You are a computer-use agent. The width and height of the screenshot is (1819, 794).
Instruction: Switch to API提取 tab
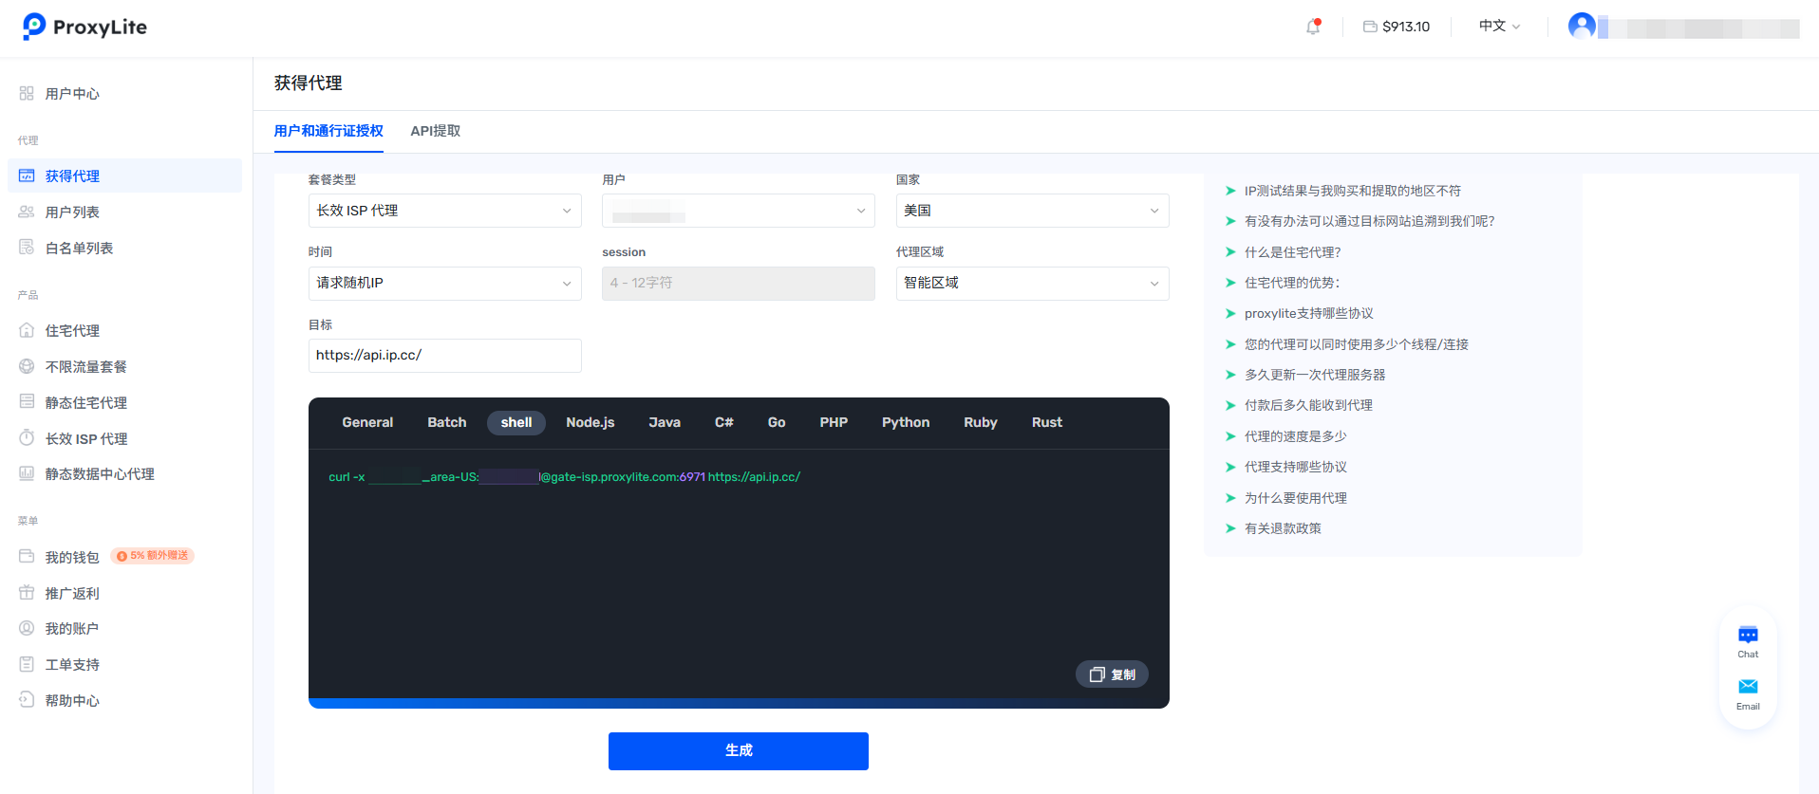(436, 131)
